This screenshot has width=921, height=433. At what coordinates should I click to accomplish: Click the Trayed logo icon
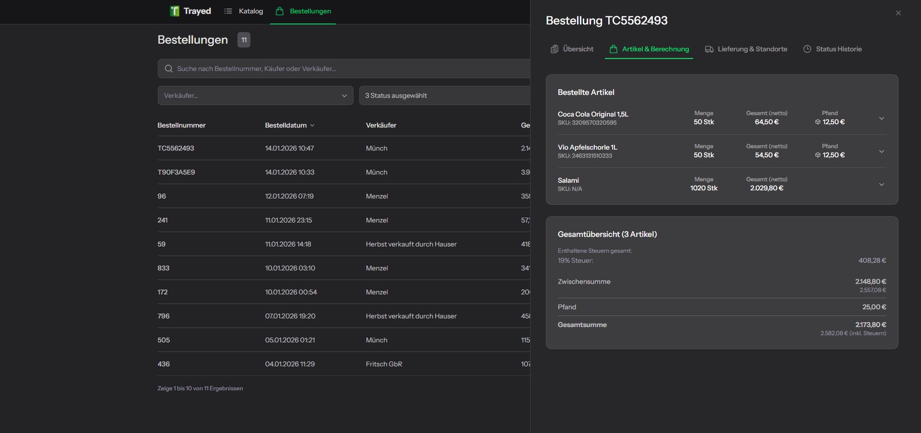point(174,11)
